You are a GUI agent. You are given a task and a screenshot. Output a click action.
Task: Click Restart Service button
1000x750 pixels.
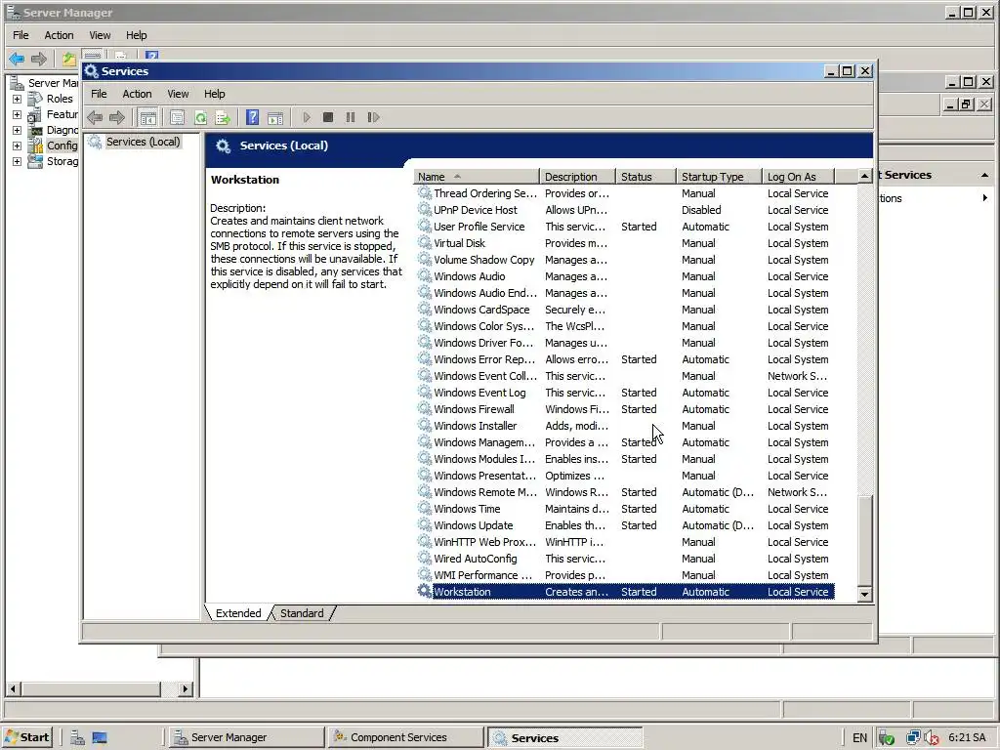coord(374,117)
